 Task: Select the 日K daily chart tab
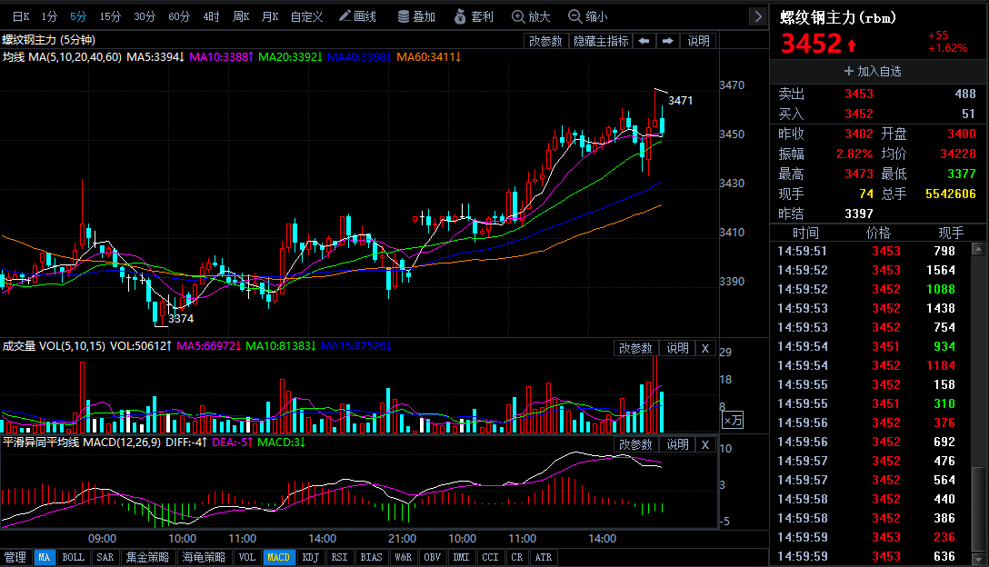pyautogui.click(x=20, y=16)
